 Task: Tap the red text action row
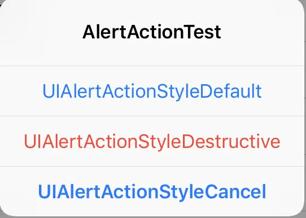[x=152, y=141]
